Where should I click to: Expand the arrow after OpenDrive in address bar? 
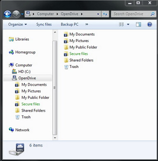tap(82, 14)
